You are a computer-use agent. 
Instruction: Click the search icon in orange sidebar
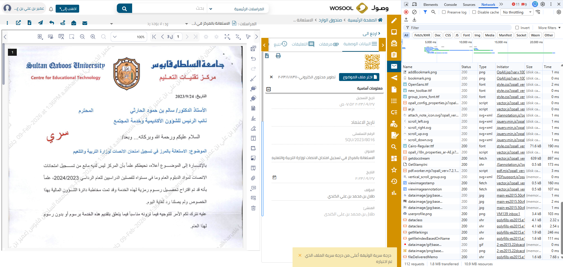(394, 147)
